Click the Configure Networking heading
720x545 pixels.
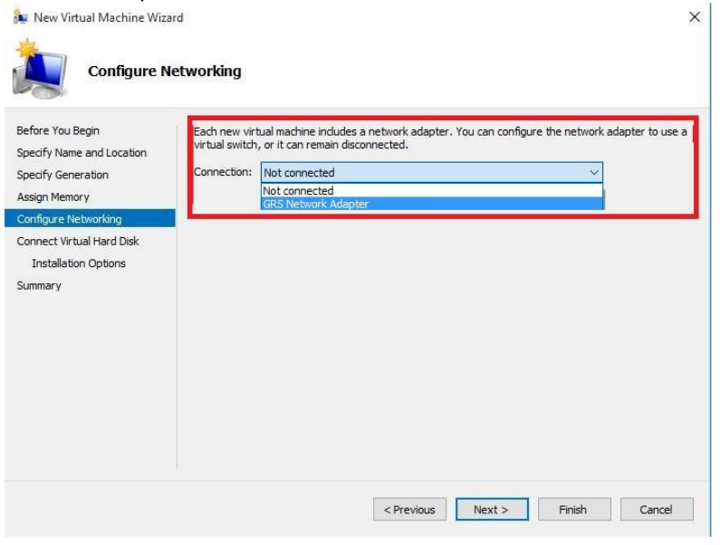(x=165, y=72)
